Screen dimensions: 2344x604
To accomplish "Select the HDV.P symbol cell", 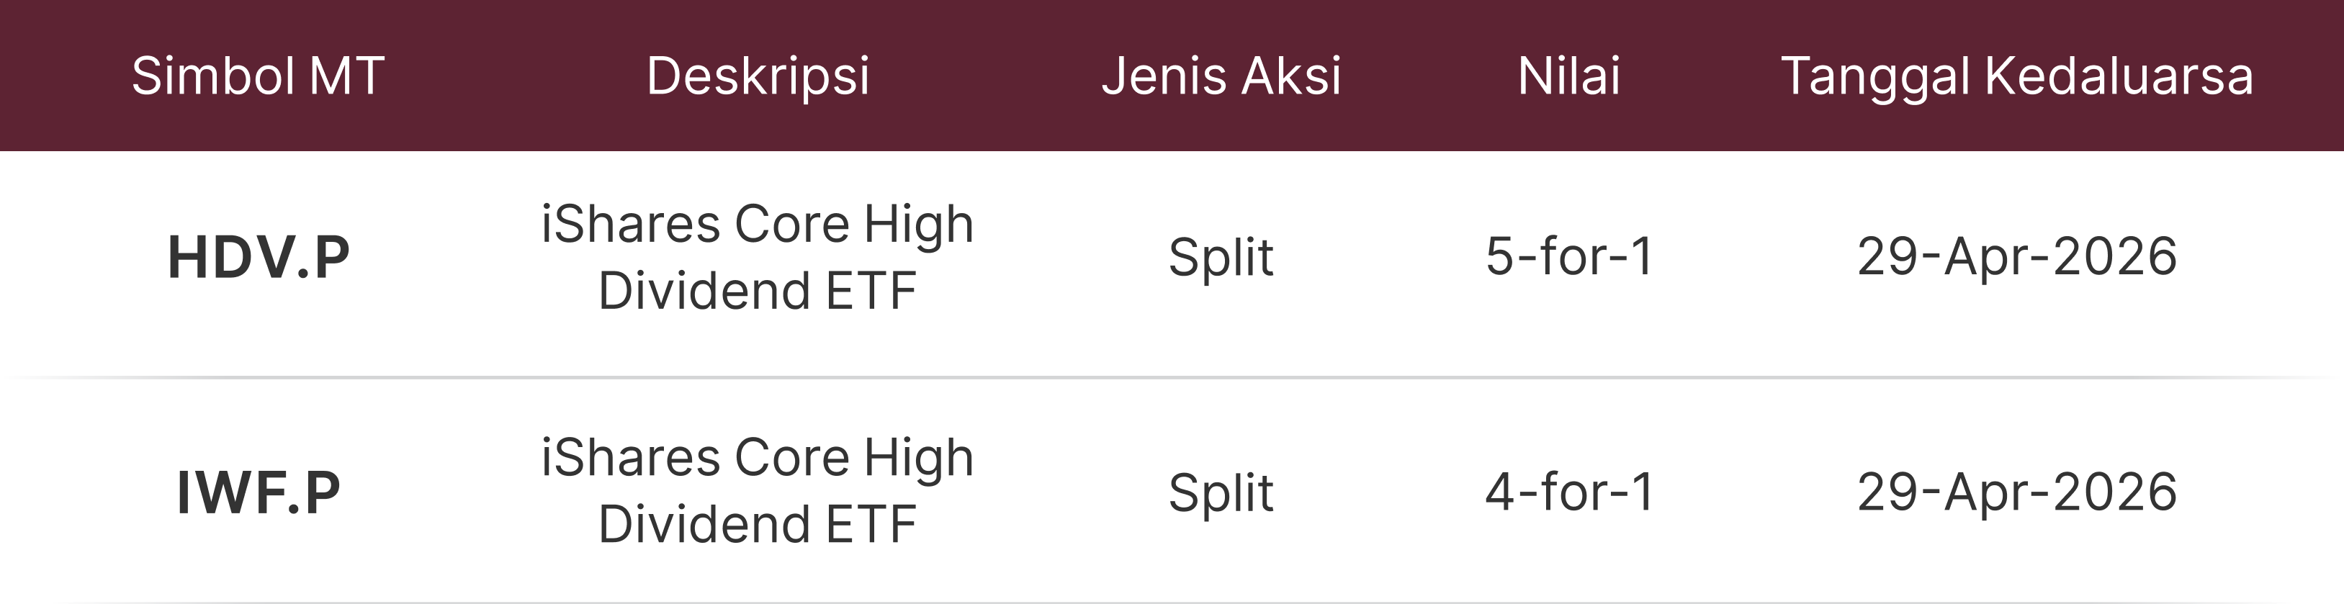I will tap(259, 258).
